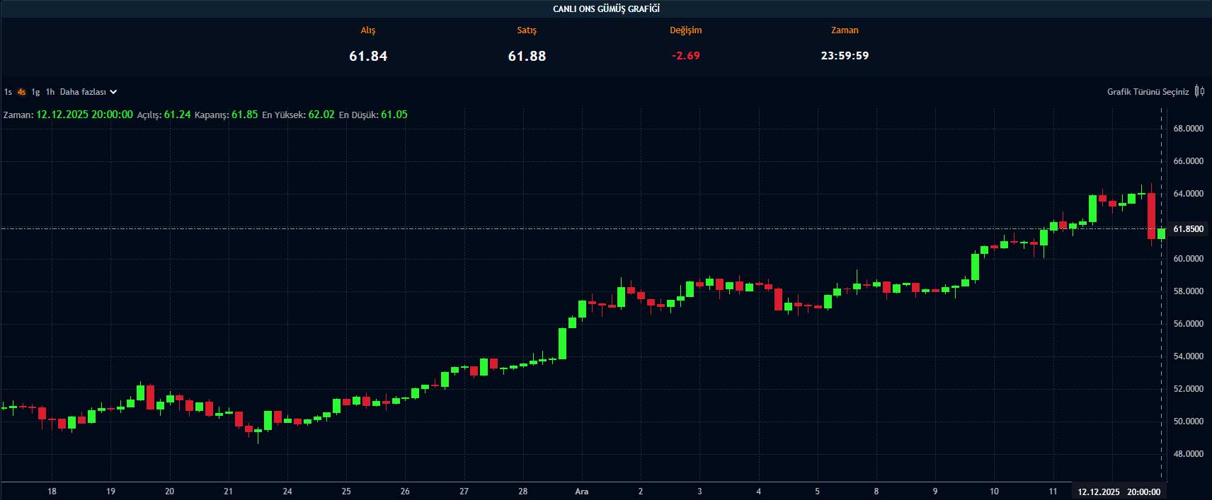The width and height of the screenshot is (1212, 500).
Task: Click the Zaman clock 23:59:59
Action: (x=845, y=56)
